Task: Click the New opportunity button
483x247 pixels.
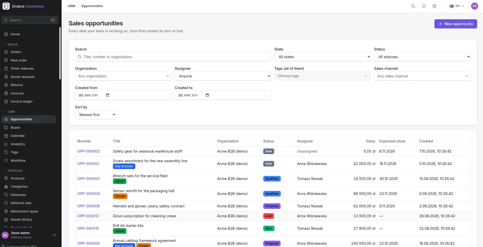Action: pyautogui.click(x=456, y=24)
